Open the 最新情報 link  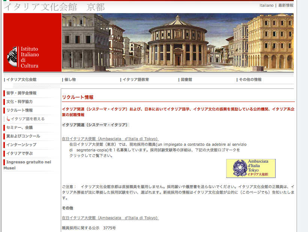coord(286,6)
